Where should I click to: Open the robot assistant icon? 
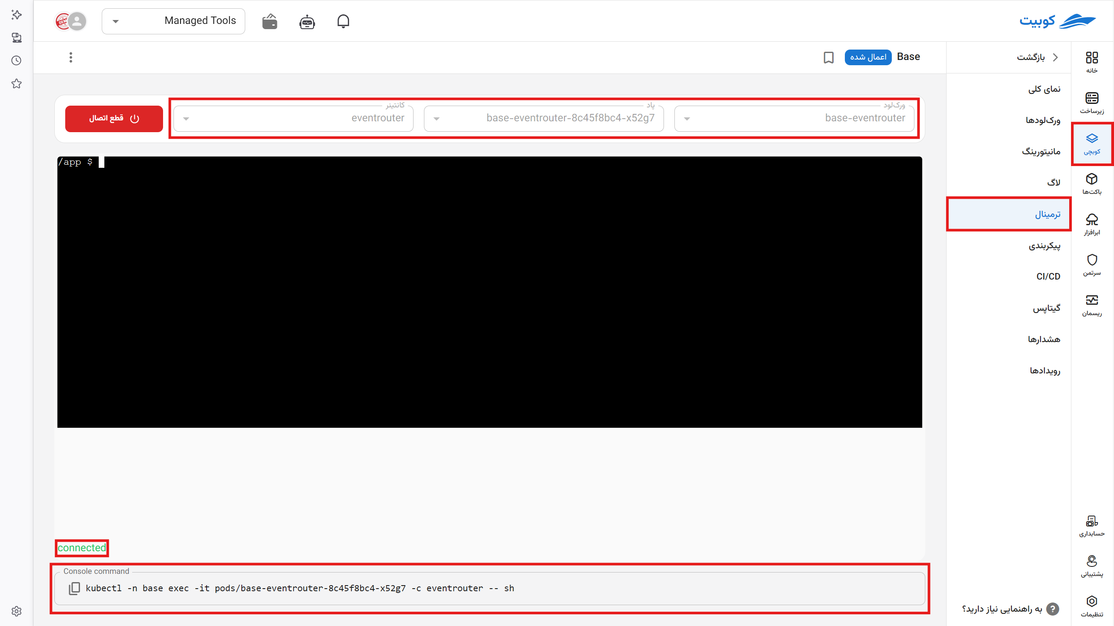click(x=307, y=21)
